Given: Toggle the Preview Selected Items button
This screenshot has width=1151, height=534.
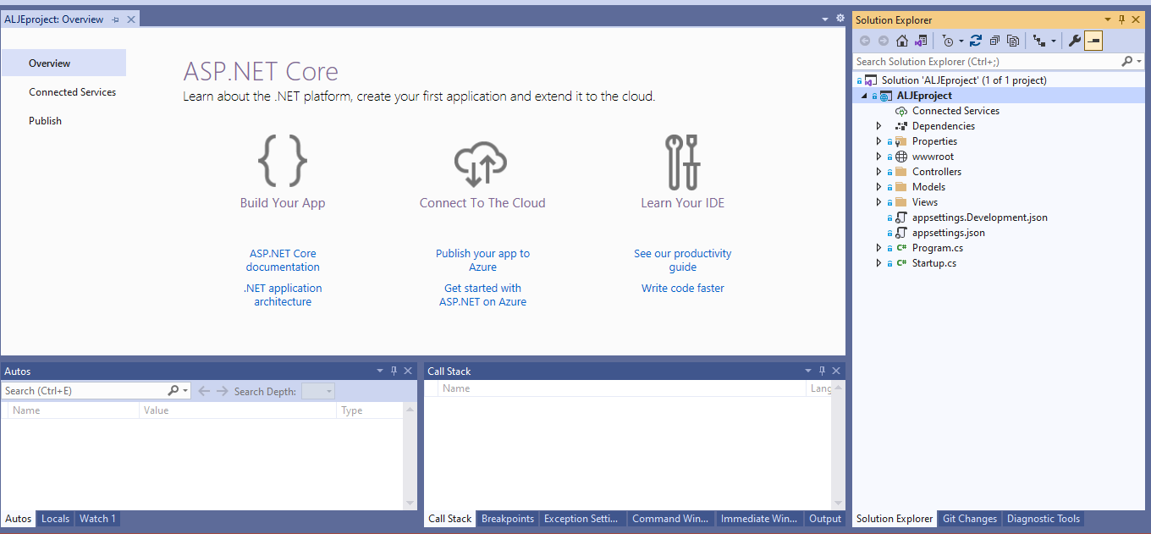Looking at the screenshot, I should pos(1093,41).
